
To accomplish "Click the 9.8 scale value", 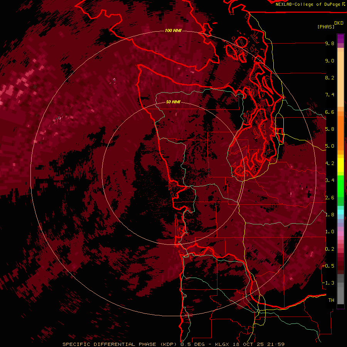I will pyautogui.click(x=330, y=44).
